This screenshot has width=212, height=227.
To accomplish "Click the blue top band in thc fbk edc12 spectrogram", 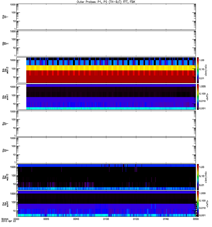I will pyautogui.click(x=107, y=165).
